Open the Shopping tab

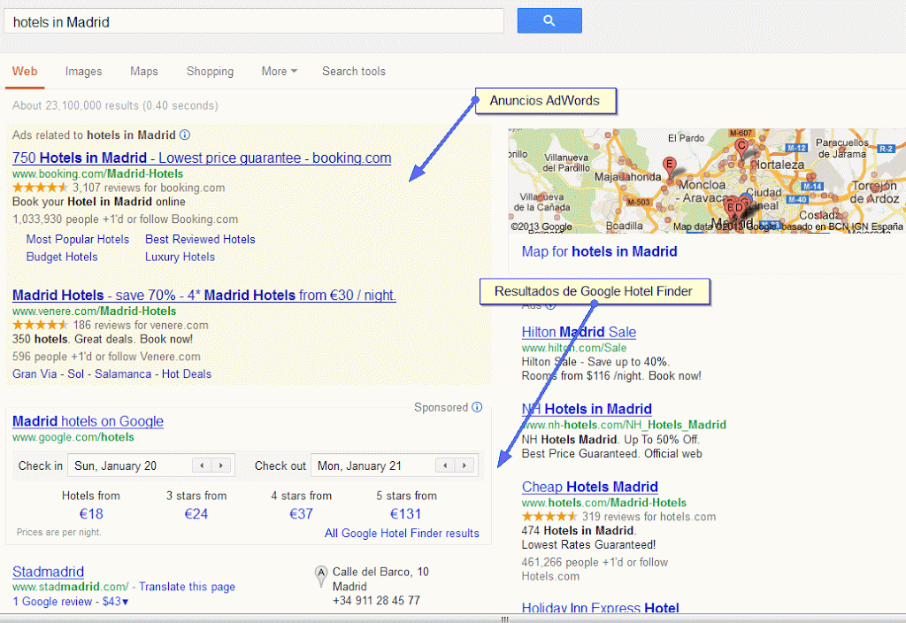(210, 71)
